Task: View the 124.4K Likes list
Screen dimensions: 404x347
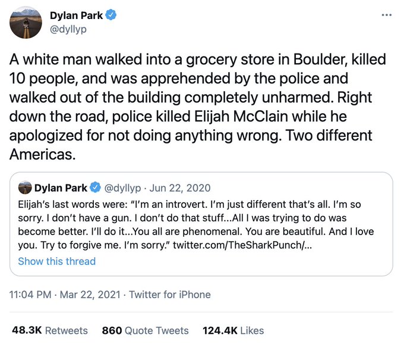Action: [233, 330]
